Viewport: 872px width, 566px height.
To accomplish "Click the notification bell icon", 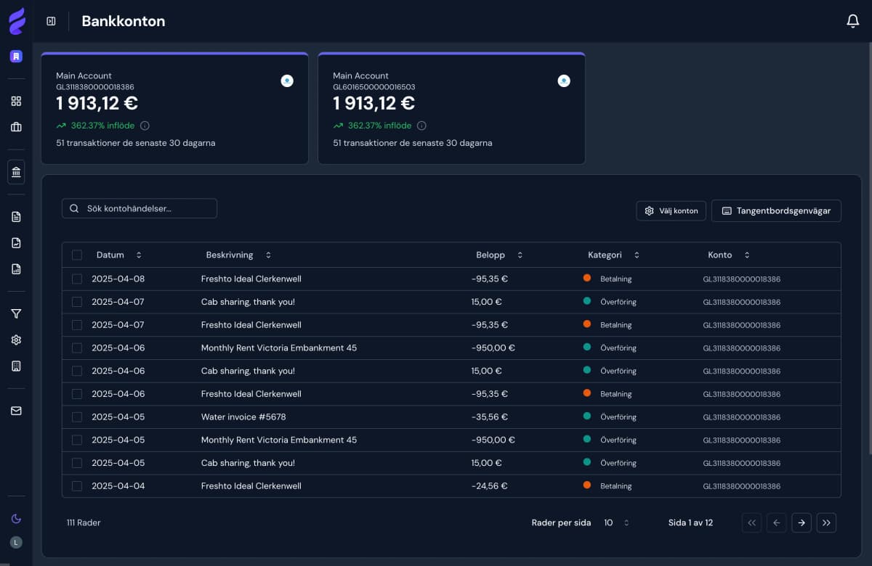I will (x=852, y=20).
